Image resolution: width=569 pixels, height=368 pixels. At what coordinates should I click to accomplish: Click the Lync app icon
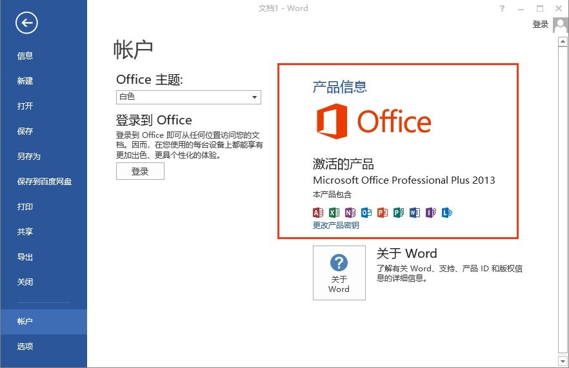[x=446, y=213]
